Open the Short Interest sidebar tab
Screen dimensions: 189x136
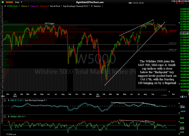(x=2, y=11)
